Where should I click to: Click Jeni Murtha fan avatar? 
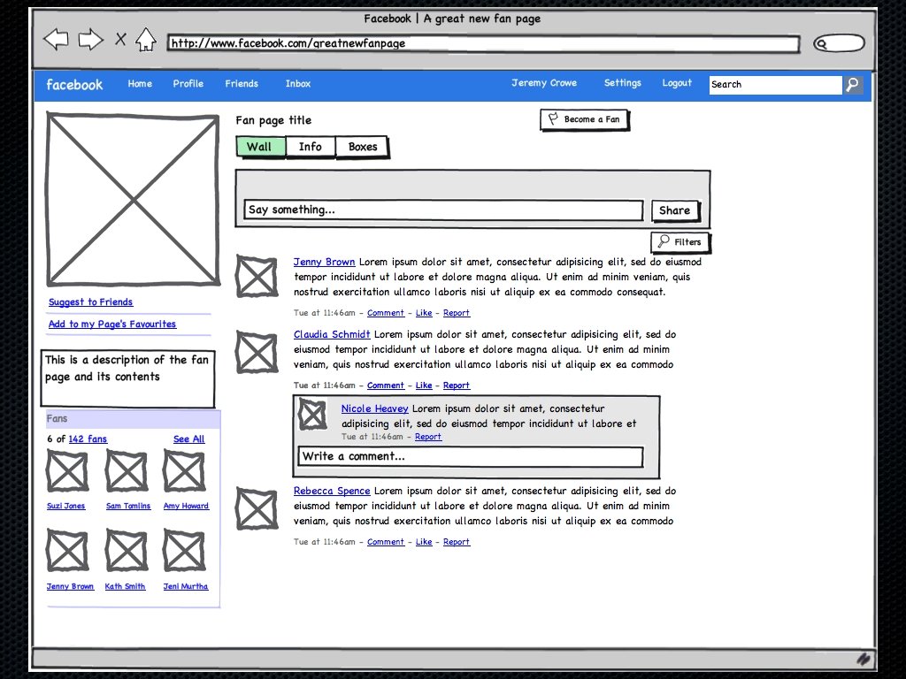tap(184, 551)
